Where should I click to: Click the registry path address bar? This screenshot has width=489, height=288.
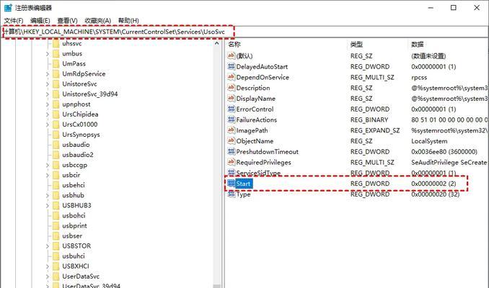[244, 32]
